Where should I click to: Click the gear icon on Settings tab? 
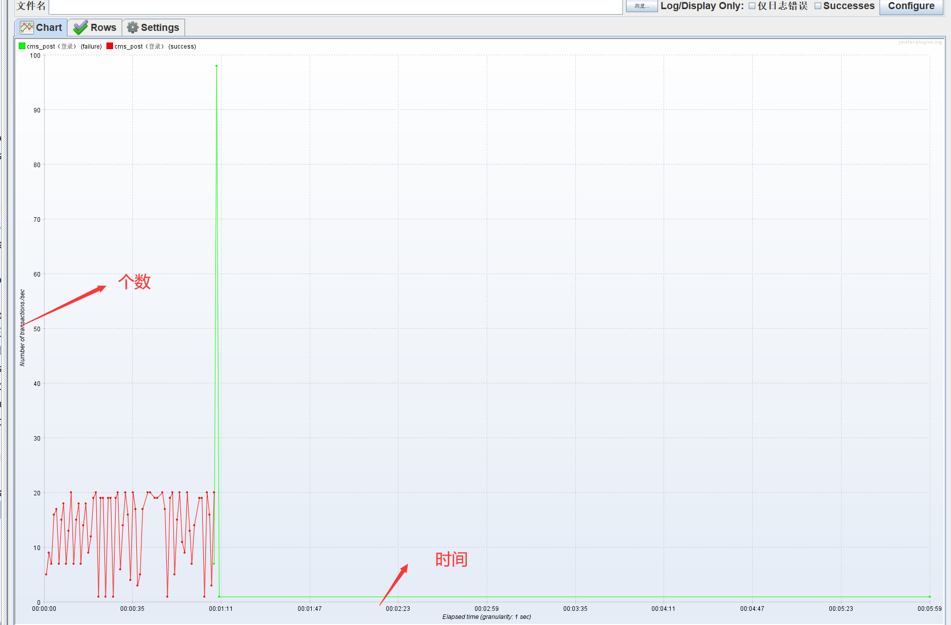[x=132, y=27]
